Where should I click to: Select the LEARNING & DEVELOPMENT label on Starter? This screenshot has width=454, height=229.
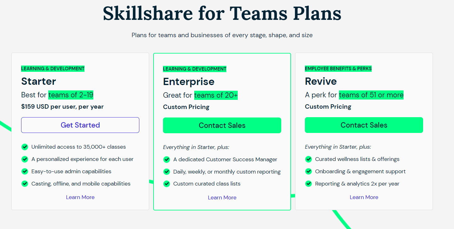(53, 68)
